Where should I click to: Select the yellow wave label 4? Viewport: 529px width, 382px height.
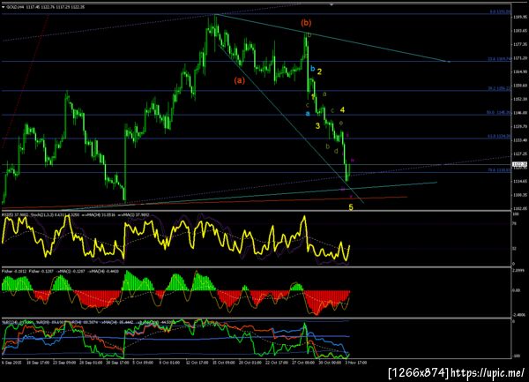coord(342,109)
